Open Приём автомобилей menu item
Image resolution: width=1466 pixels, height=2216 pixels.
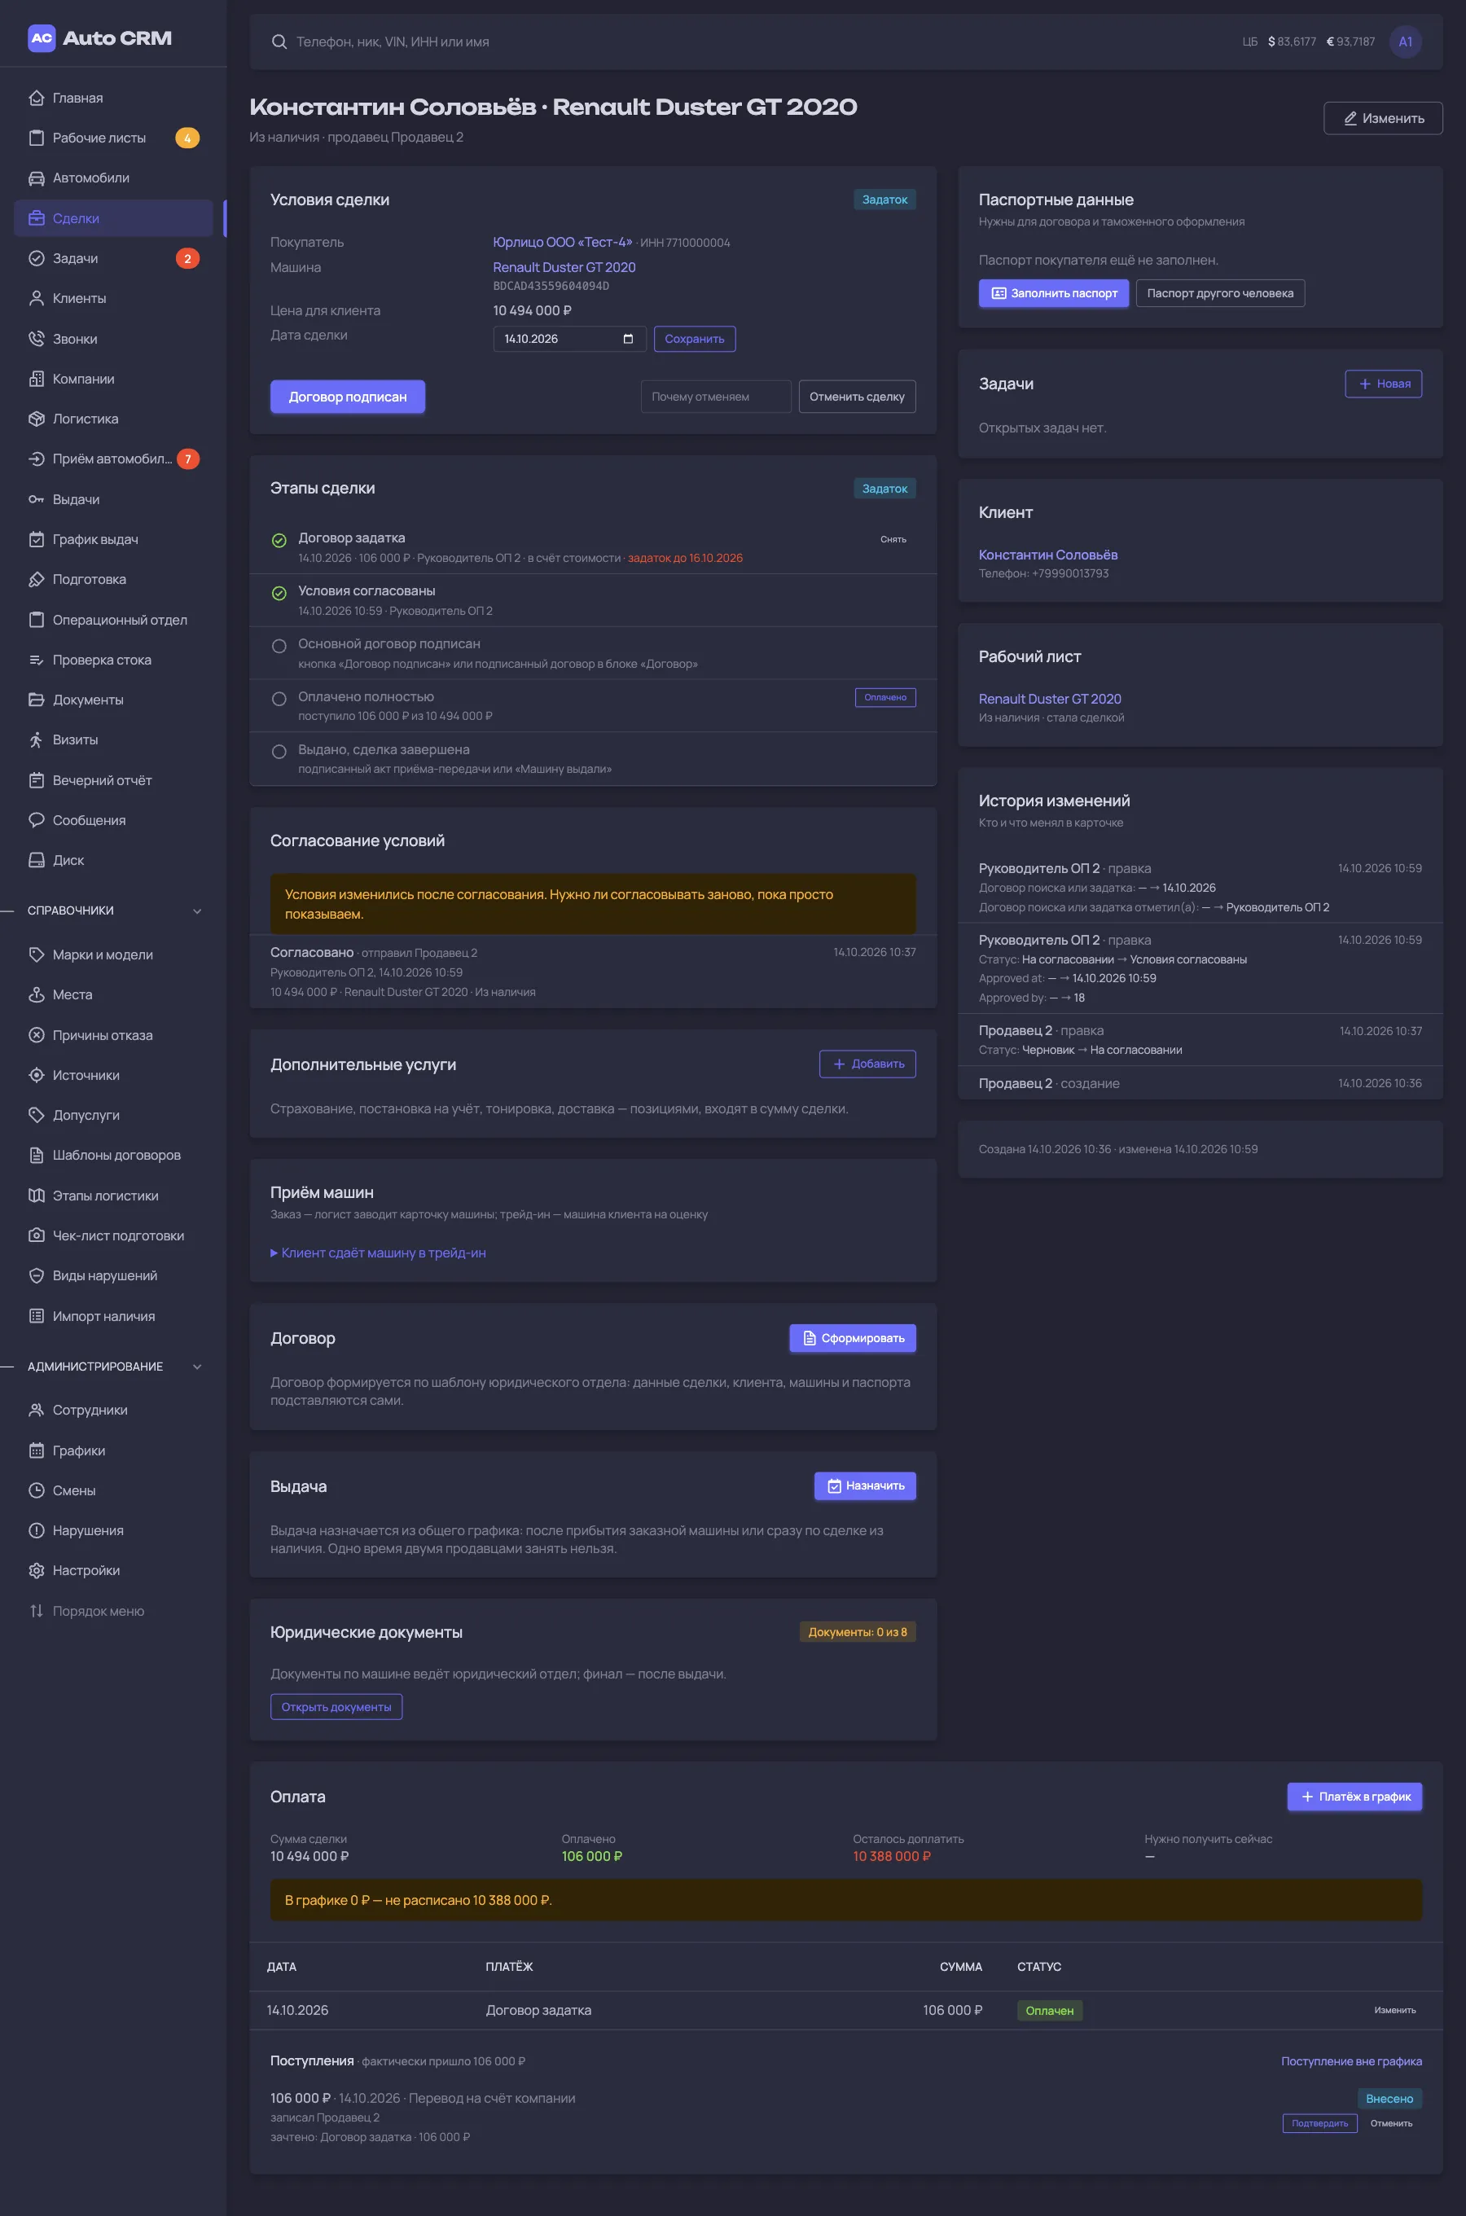point(113,459)
